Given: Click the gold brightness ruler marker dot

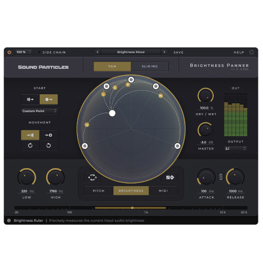Looking at the screenshot, I should click(x=132, y=208).
